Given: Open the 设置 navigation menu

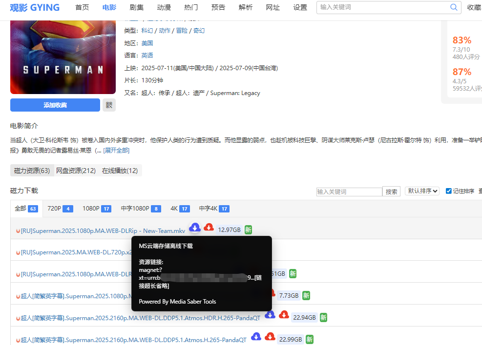Looking at the screenshot, I should (300, 7).
